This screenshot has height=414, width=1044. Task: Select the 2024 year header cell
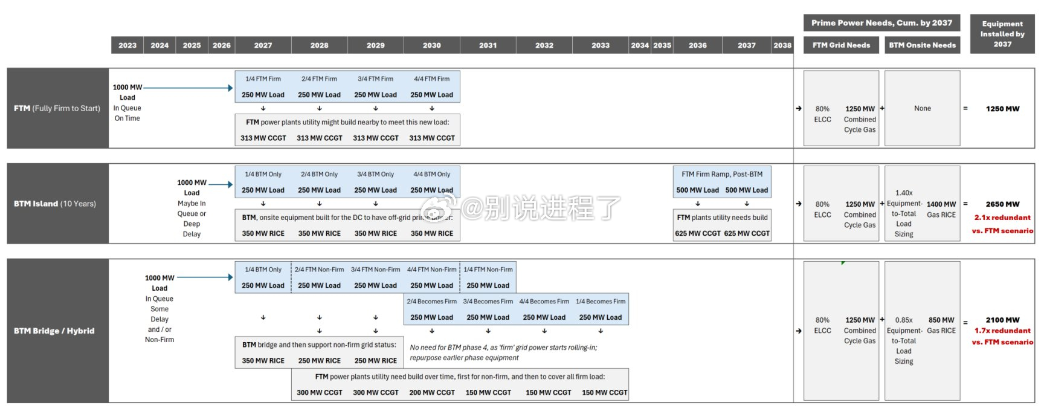click(159, 45)
